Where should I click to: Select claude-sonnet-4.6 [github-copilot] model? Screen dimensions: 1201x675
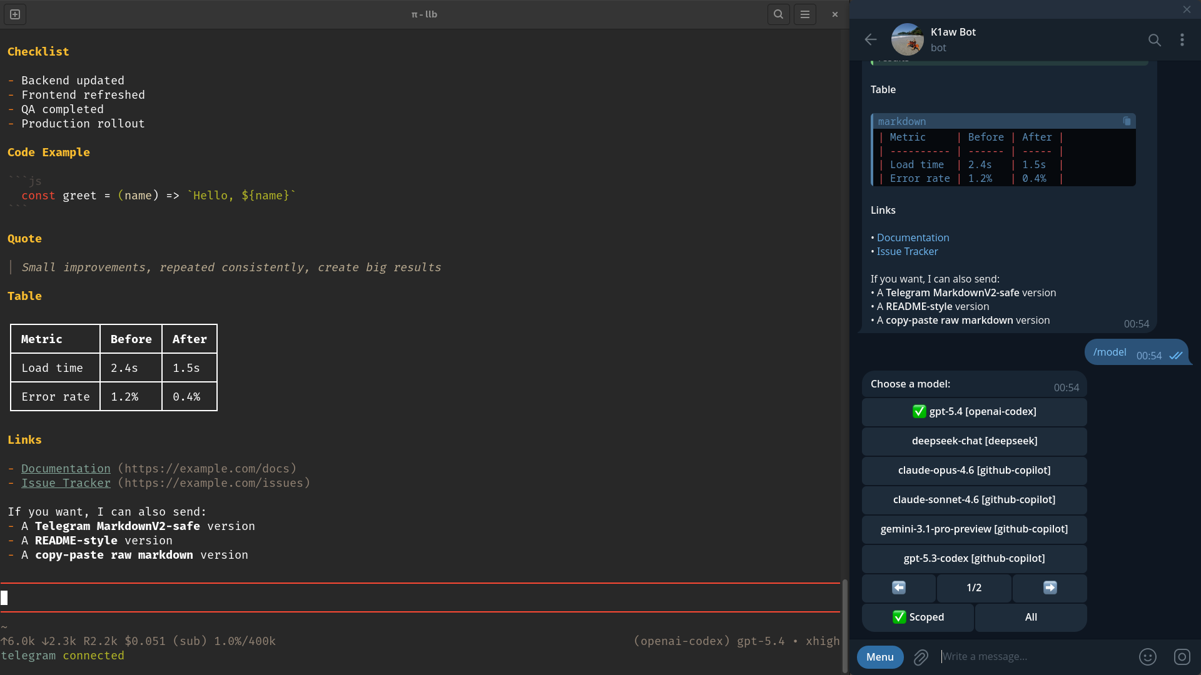(975, 500)
